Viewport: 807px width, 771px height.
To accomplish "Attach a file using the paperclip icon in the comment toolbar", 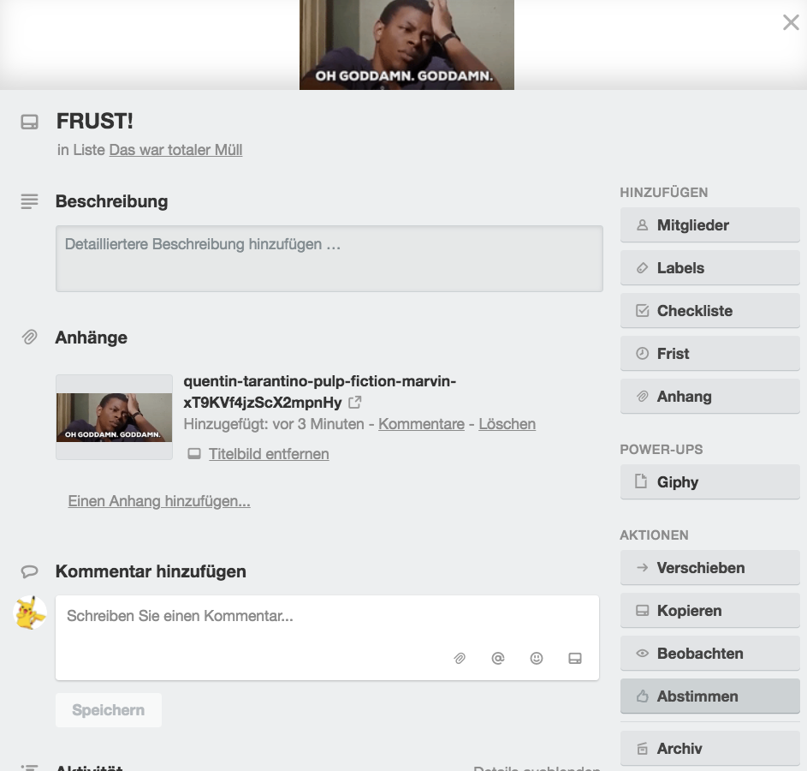I will (x=460, y=658).
